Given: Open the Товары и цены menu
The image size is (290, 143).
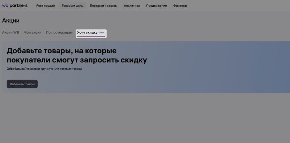Looking at the screenshot, I should coord(72,6).
